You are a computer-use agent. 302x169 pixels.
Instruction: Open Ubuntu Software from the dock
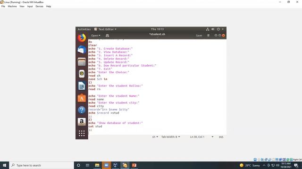82,98
